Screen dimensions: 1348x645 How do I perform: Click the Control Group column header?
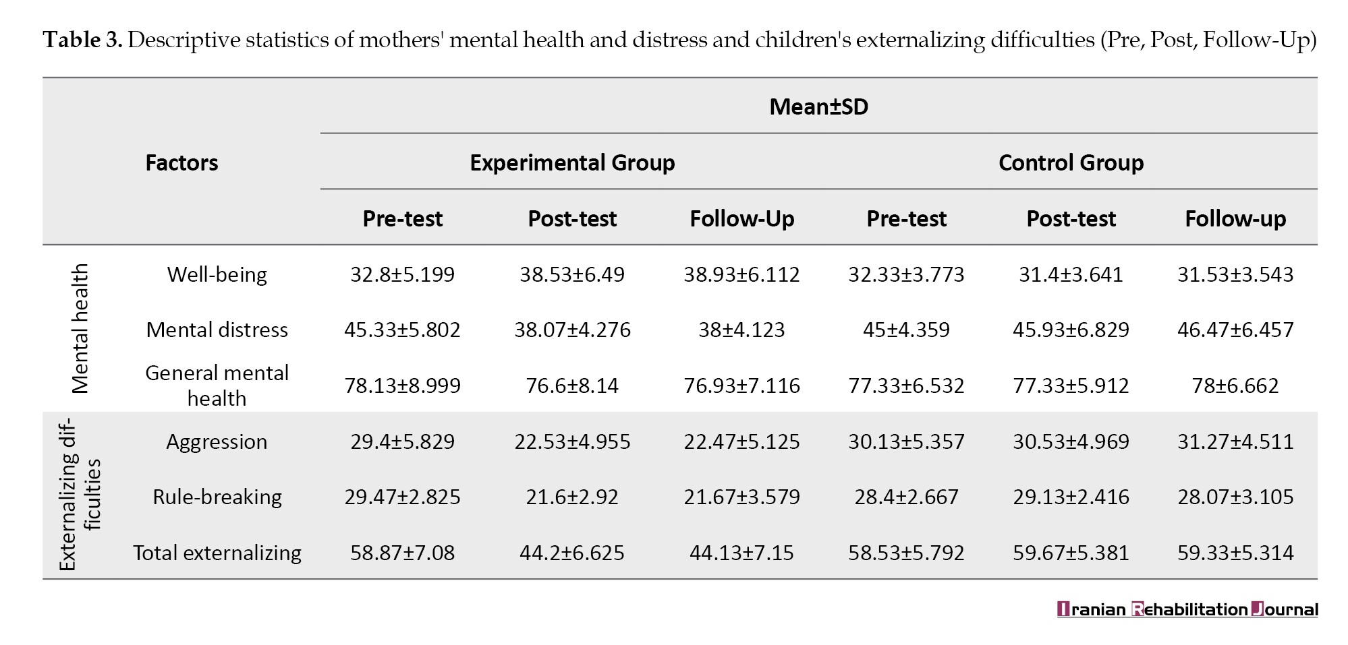[x=1071, y=162]
